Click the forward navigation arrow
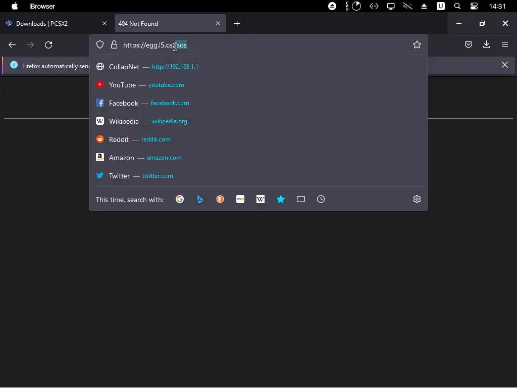Viewport: 517px width, 388px height. (30, 45)
